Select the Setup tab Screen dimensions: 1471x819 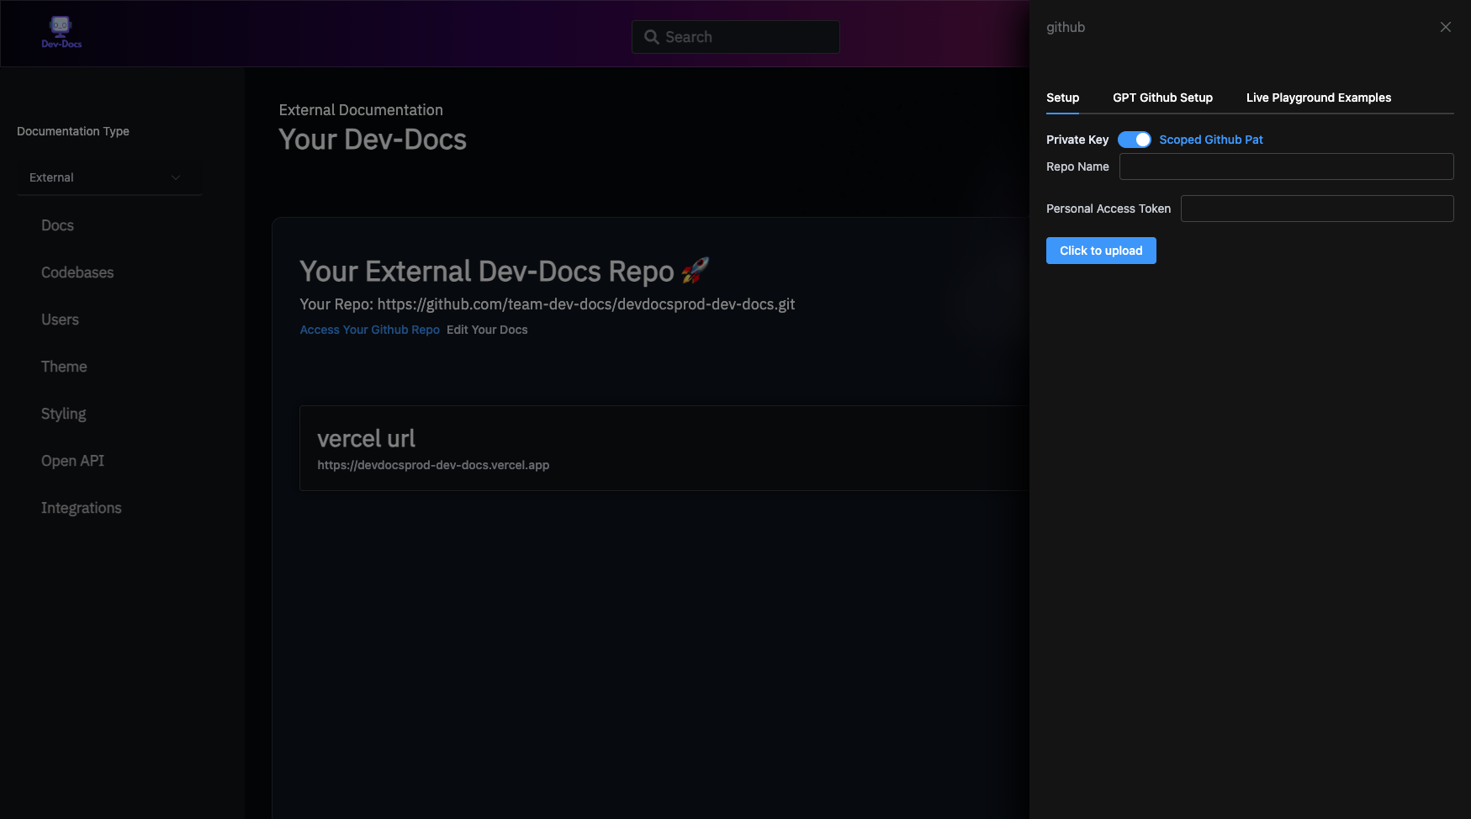tap(1062, 98)
